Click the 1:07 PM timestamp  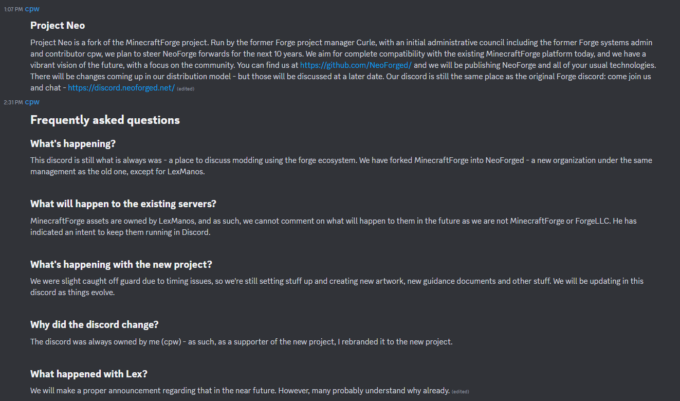point(13,10)
